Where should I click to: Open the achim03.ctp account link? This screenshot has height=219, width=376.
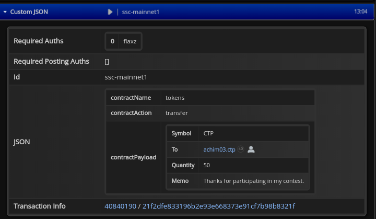click(219, 149)
